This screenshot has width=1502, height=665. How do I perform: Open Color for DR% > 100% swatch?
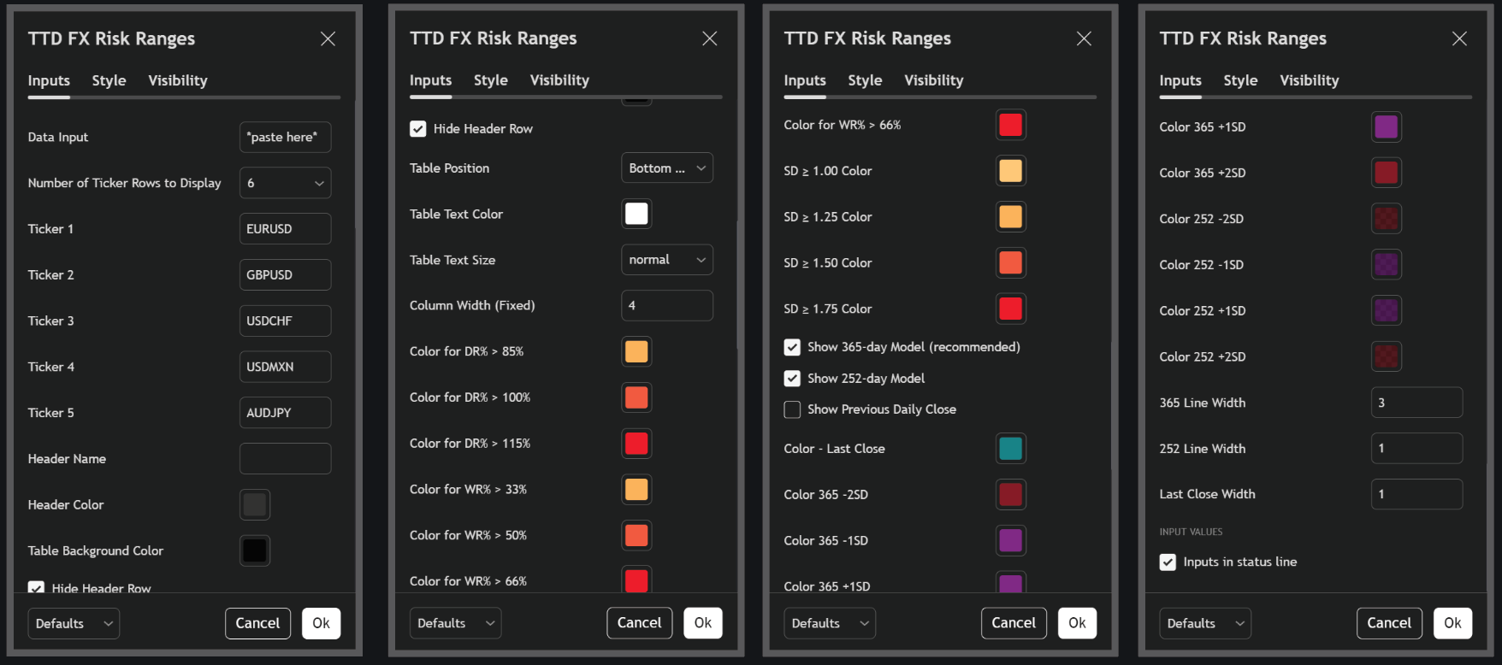coord(636,397)
